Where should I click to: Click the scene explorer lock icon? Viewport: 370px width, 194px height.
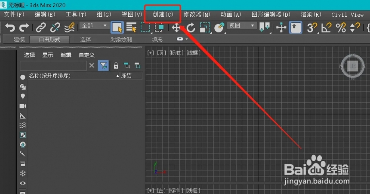116,66
